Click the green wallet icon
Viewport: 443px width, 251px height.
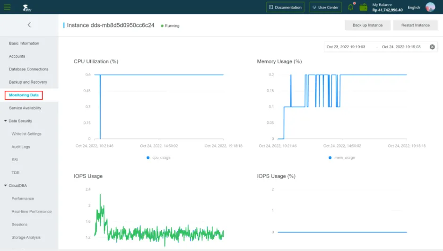click(363, 8)
